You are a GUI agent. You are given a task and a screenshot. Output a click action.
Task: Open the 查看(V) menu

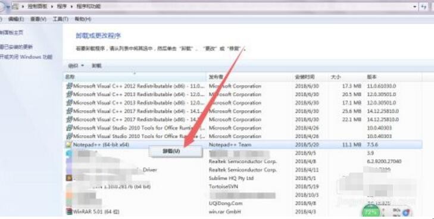(x=38, y=19)
